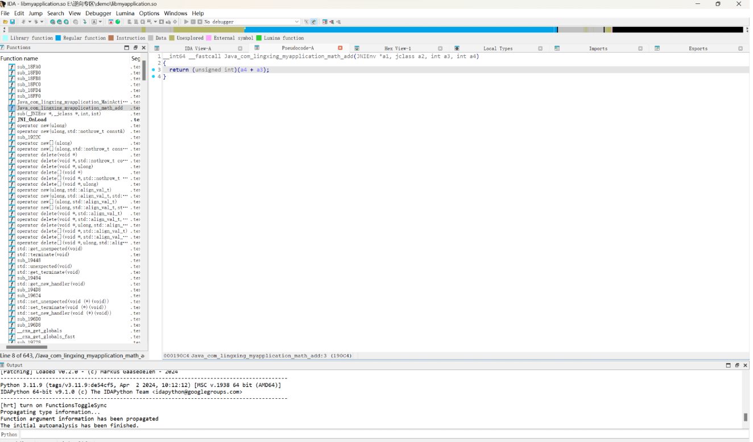Click the return statement code line

point(219,70)
